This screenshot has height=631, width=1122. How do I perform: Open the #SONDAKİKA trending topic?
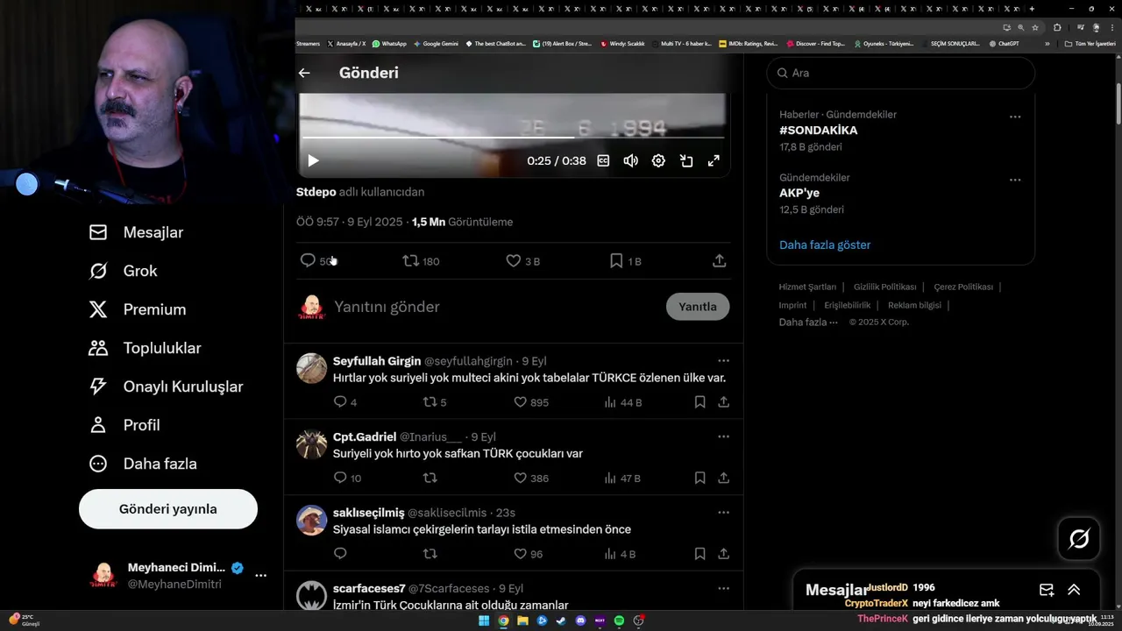click(x=819, y=130)
